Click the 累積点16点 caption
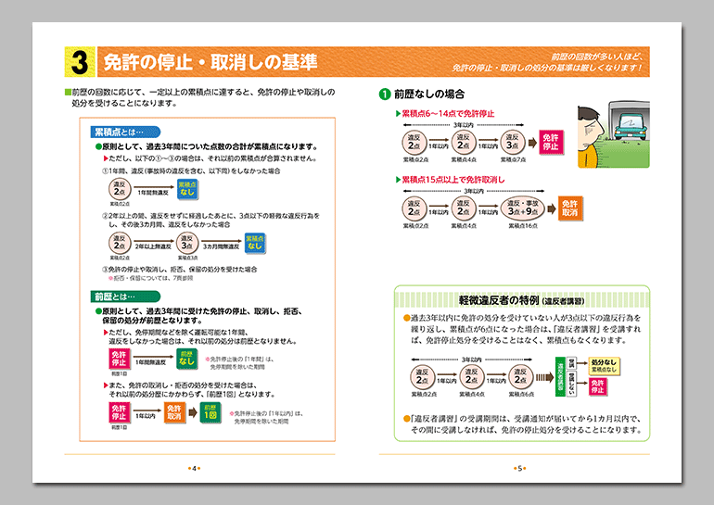Screen dimensions: 714x505 [523, 226]
